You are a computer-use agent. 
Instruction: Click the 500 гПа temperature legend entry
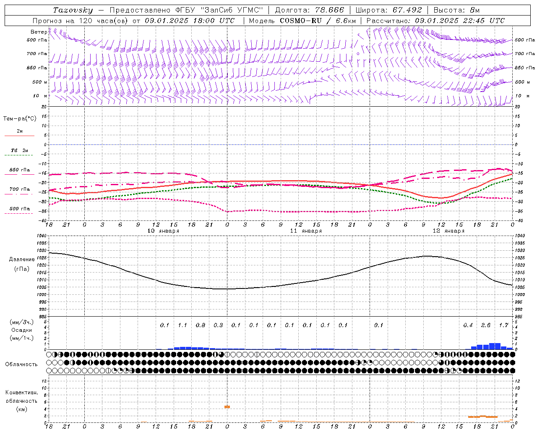click(x=20, y=209)
